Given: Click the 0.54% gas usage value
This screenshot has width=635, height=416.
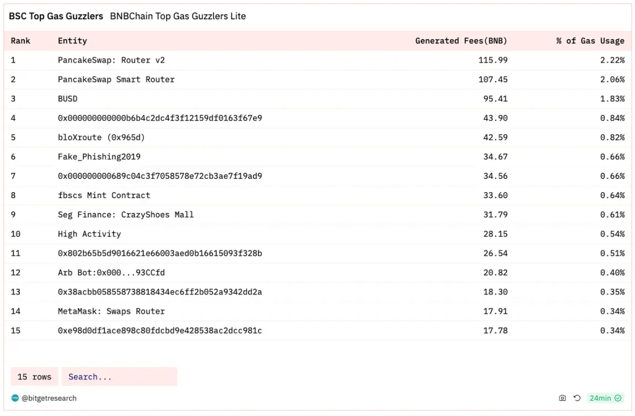Looking at the screenshot, I should click(612, 234).
